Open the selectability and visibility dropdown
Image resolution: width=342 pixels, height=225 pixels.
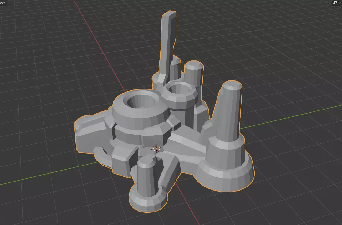point(337,3)
